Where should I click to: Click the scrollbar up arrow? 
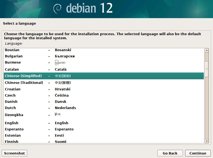click(207, 50)
